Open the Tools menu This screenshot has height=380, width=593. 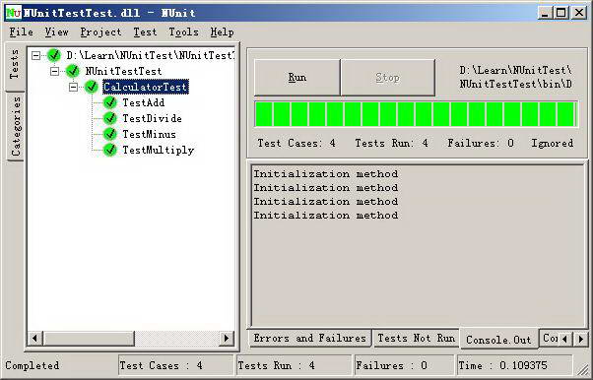(x=183, y=32)
